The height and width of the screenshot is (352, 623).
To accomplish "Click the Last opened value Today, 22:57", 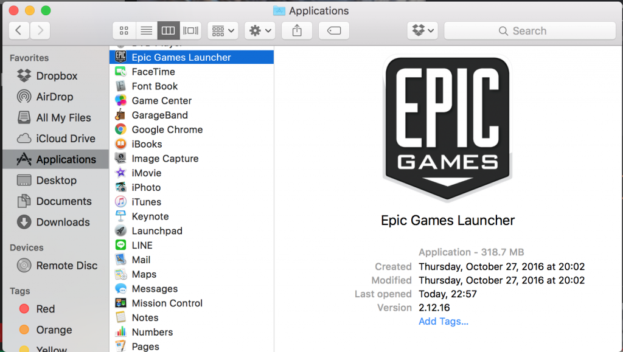I will (x=448, y=294).
